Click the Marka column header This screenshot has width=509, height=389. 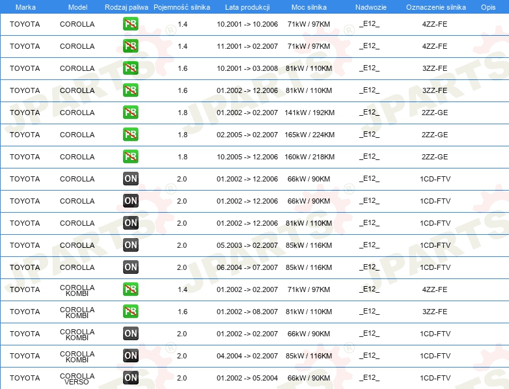pos(25,7)
